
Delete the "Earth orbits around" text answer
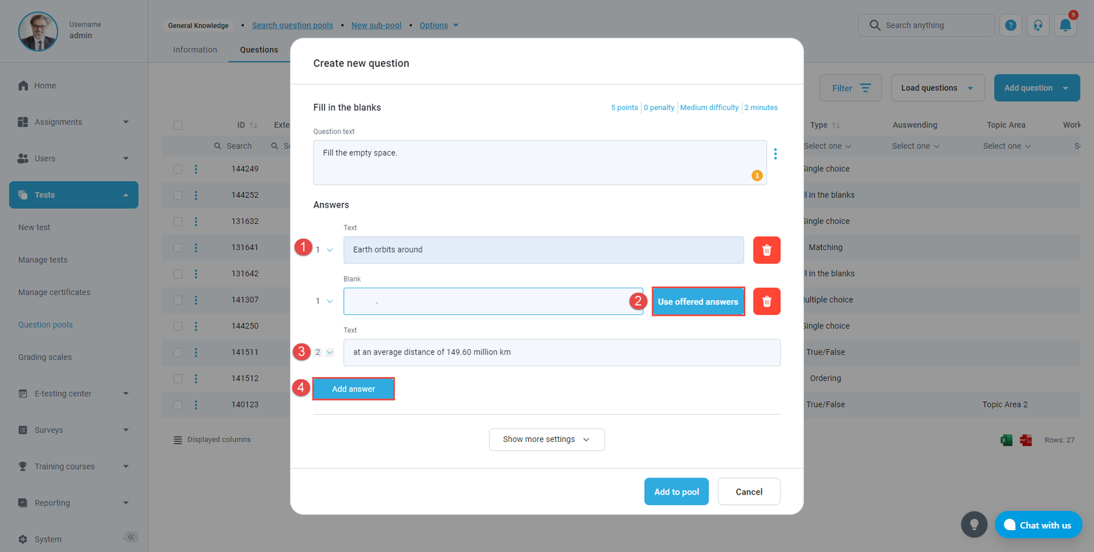(x=766, y=250)
